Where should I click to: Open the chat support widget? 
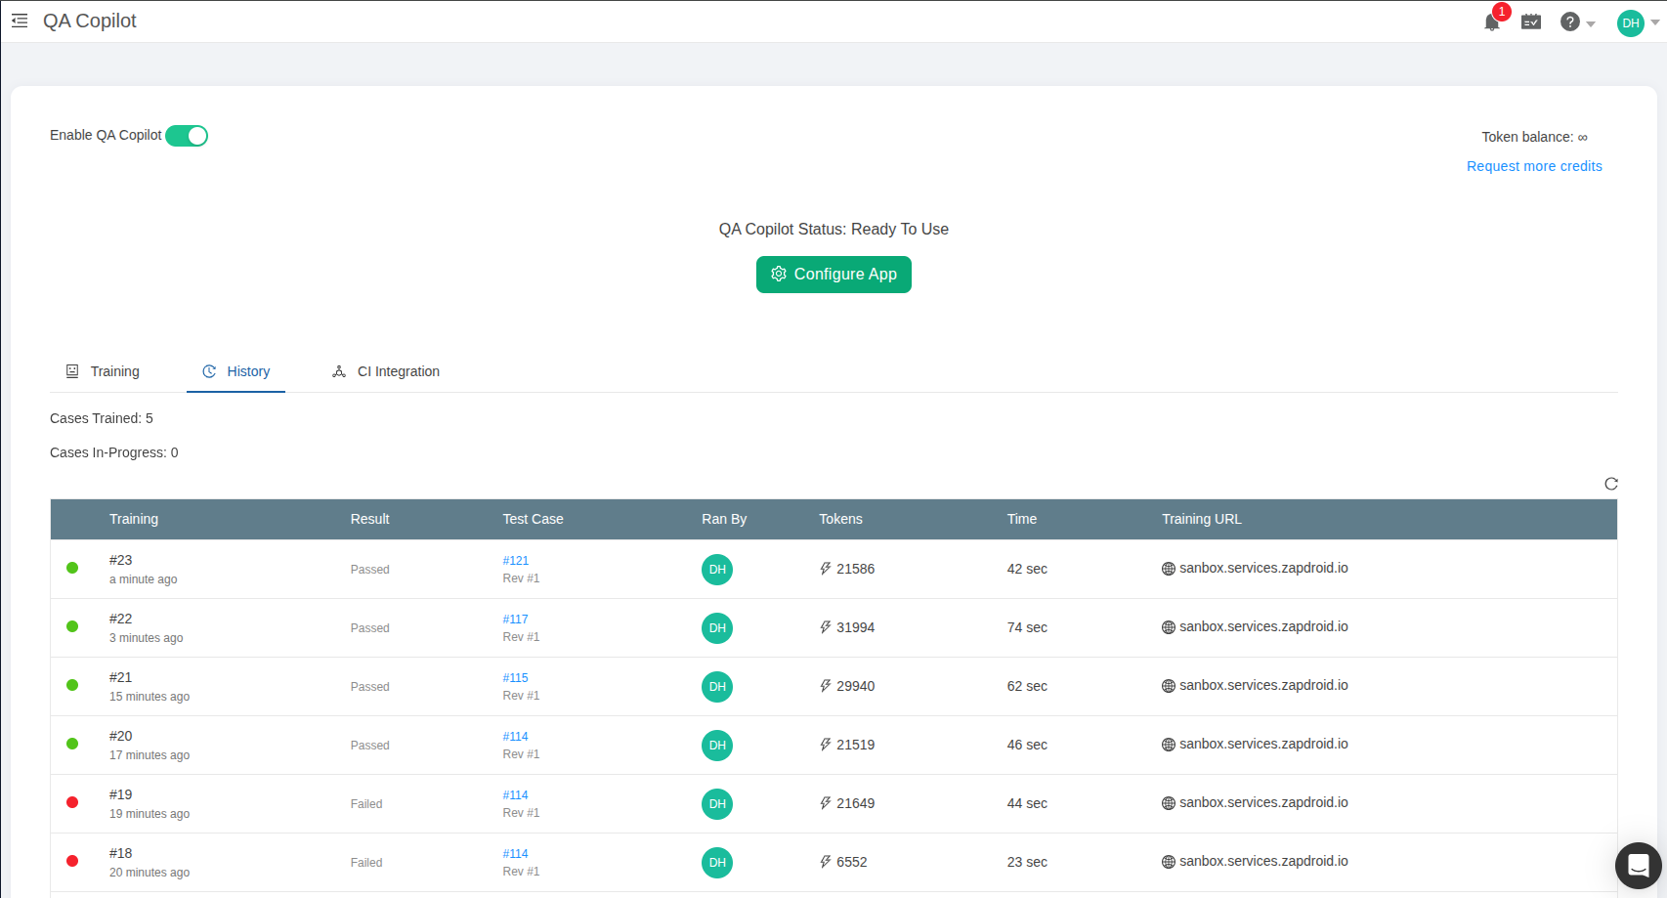point(1639,866)
